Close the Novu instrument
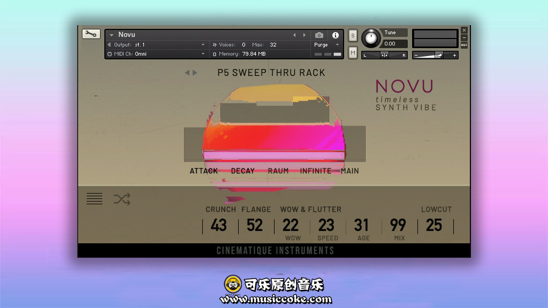The image size is (548, 308). pos(464,30)
